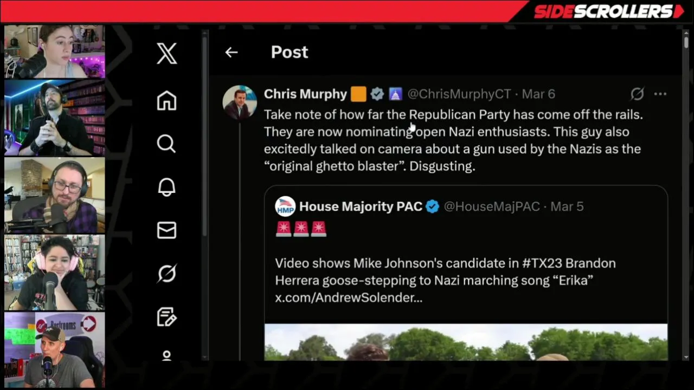
Task: Open the @ChrisMurphyCT handle
Action: point(459,94)
